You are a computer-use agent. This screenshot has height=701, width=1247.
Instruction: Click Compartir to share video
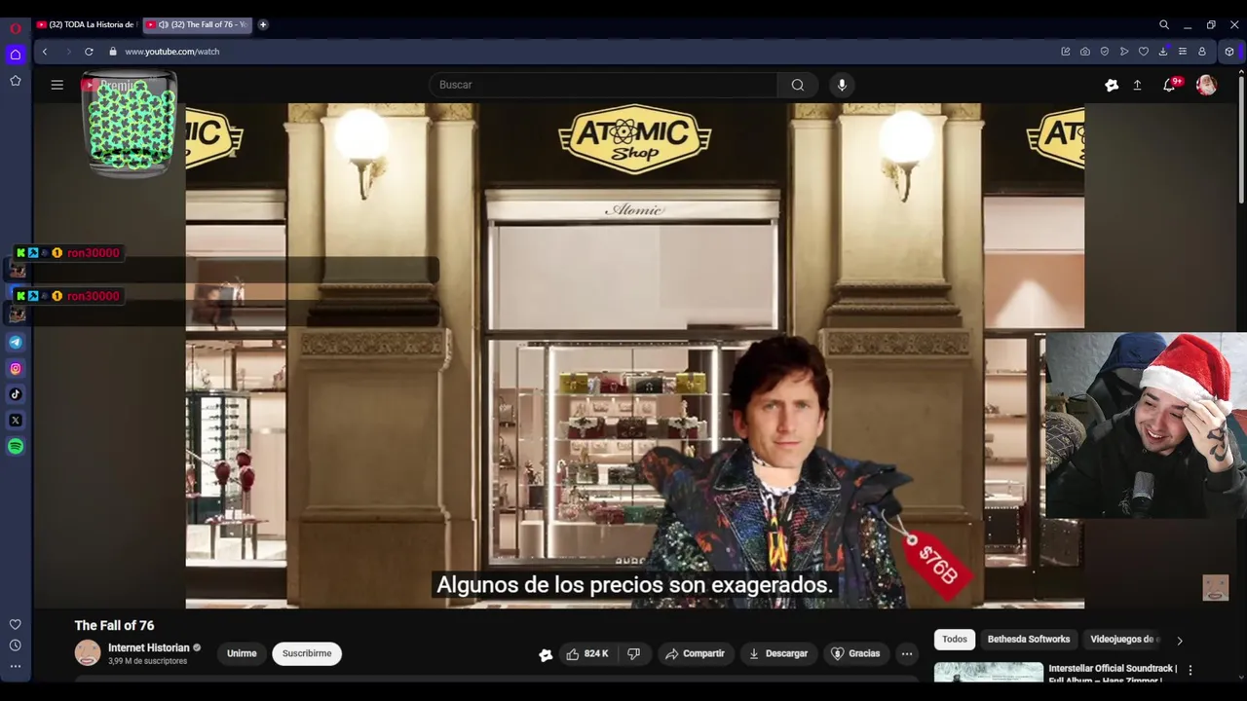tap(695, 654)
